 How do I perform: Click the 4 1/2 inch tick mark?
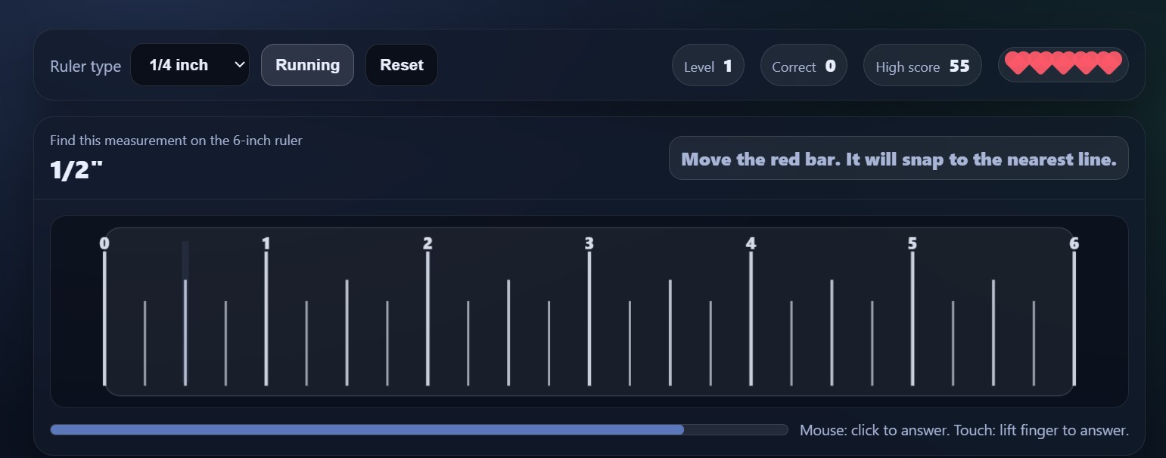[x=832, y=333]
